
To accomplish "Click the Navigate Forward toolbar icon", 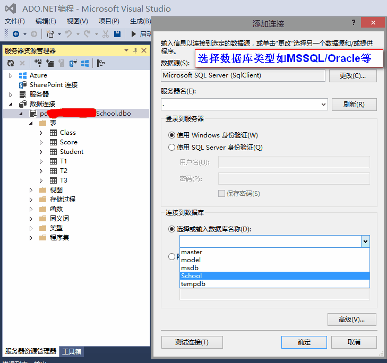I will pos(34,34).
